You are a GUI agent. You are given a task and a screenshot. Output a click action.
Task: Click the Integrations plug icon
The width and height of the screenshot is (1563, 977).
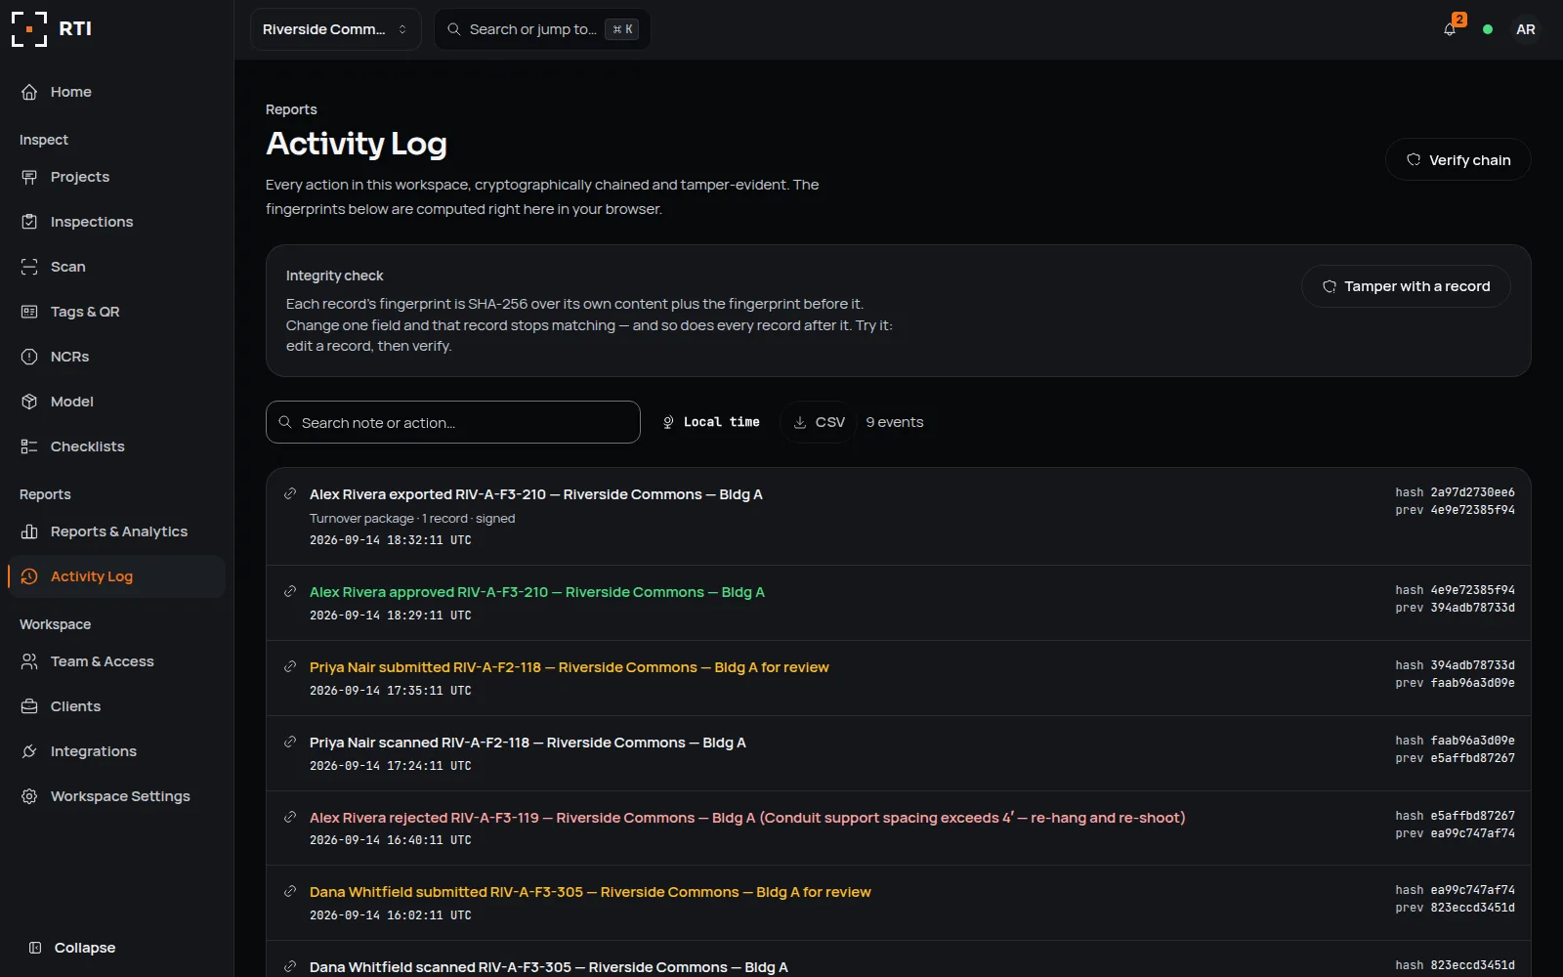point(29,751)
